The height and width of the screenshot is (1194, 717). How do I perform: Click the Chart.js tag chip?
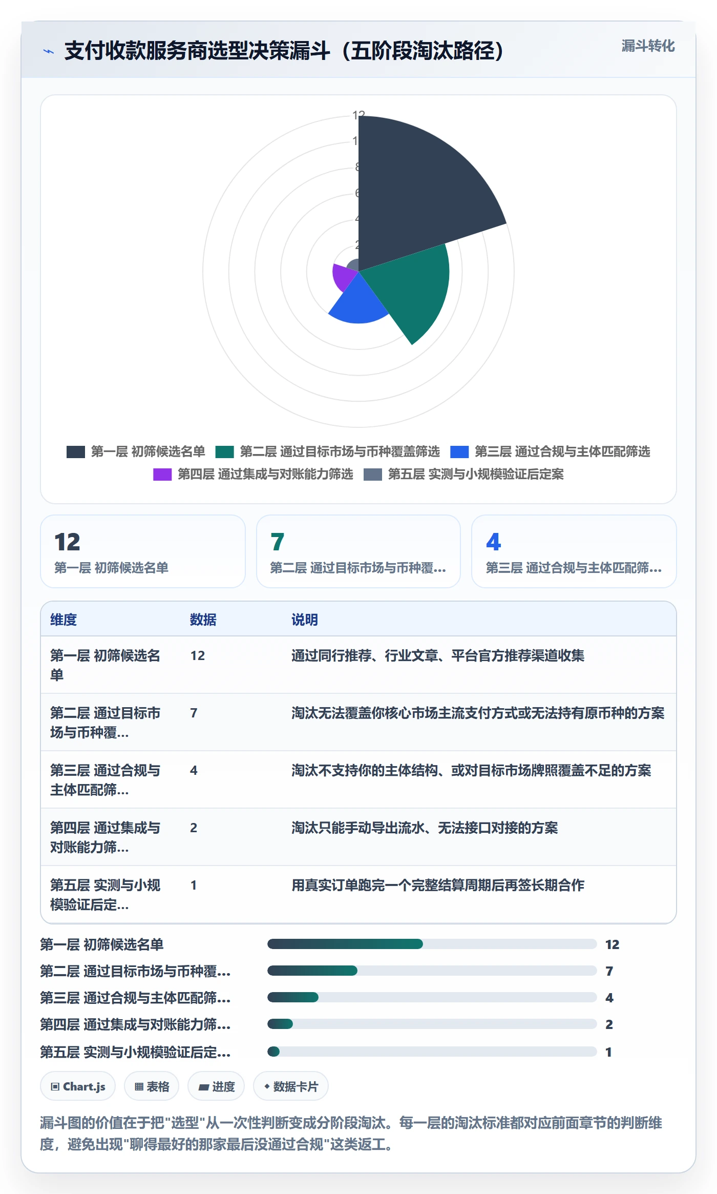(x=78, y=1086)
